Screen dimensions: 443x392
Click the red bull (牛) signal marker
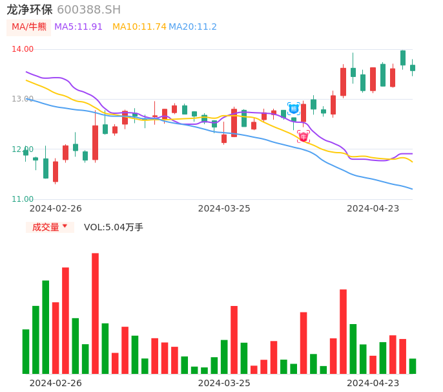(304, 136)
